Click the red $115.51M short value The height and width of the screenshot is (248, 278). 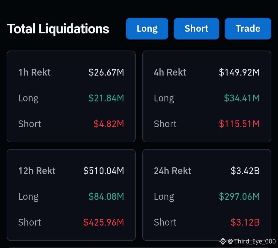click(239, 124)
